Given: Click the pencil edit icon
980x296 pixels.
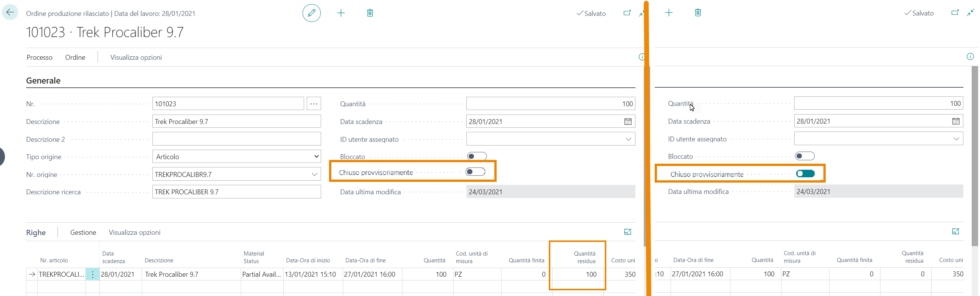Looking at the screenshot, I should pos(311,13).
